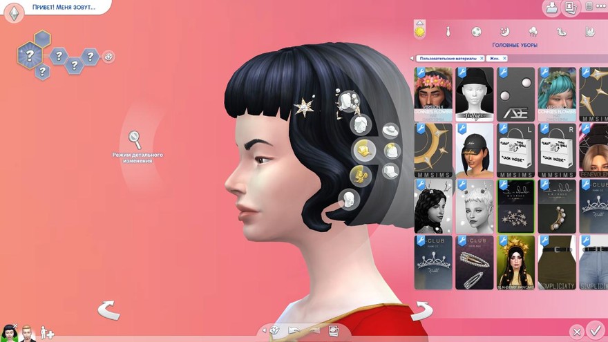Screen dimensions: 608x342
Task: Switch to the Swimwear float tab
Action: click(562, 32)
